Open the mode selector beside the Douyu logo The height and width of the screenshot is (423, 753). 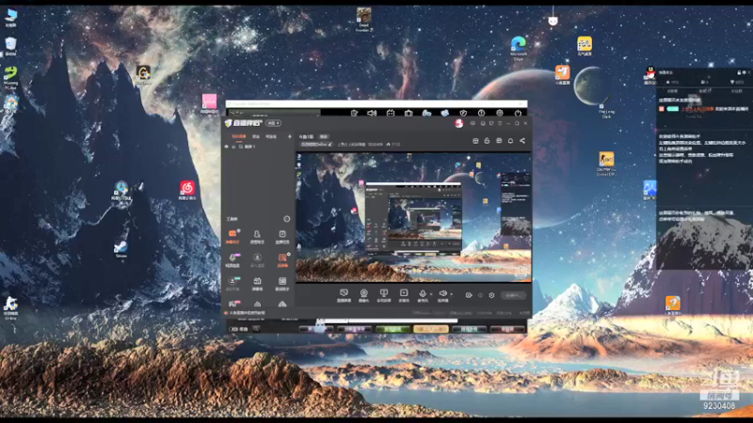274,123
